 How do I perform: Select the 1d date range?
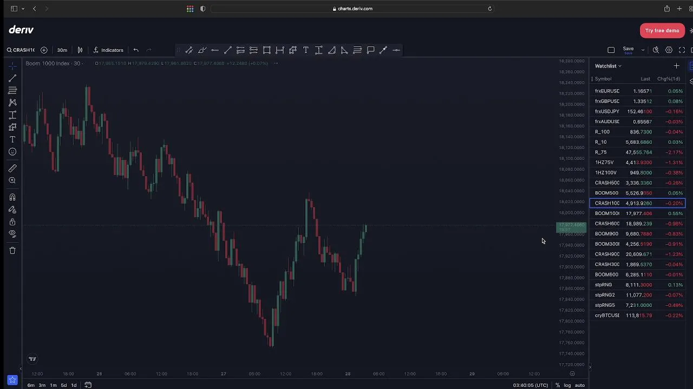(74, 385)
